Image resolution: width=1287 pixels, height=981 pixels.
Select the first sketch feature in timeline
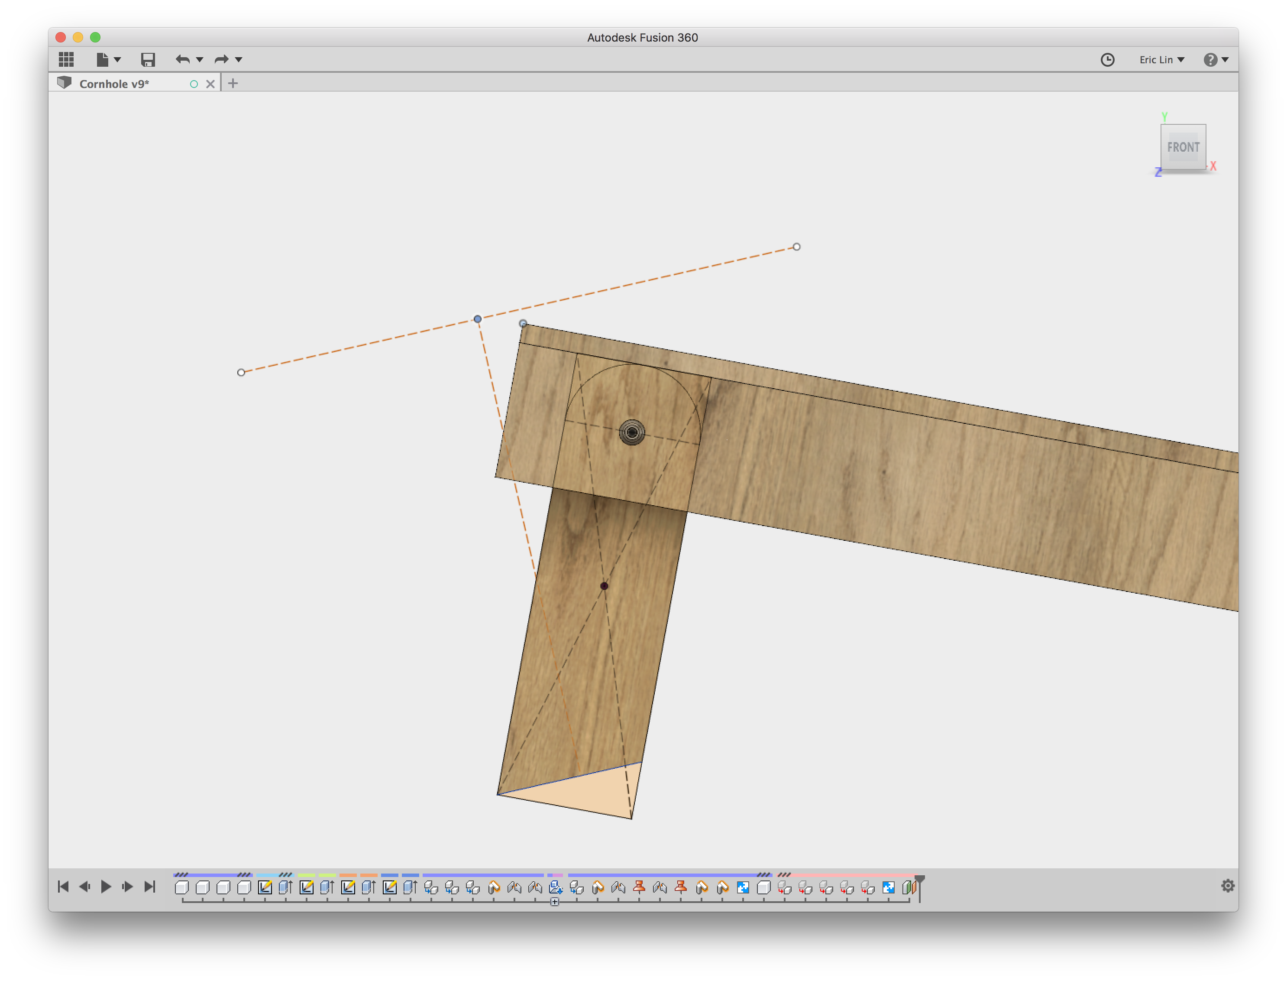coord(265,887)
